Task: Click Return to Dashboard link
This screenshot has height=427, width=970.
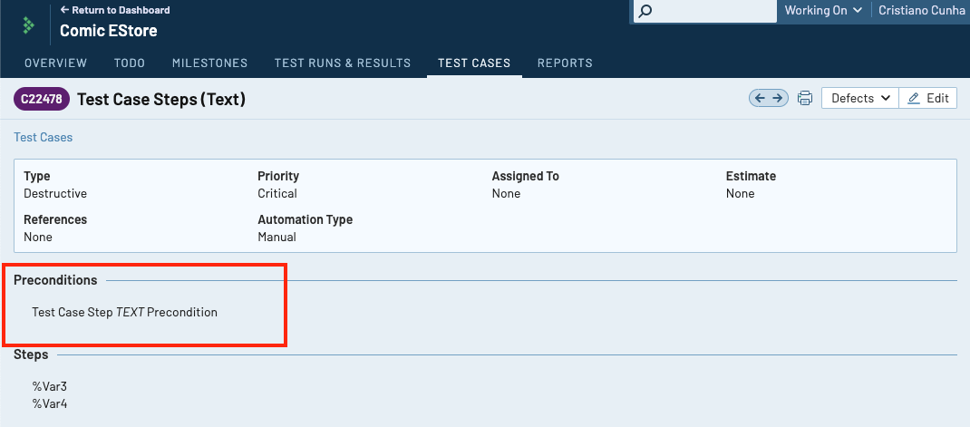Action: 114,10
